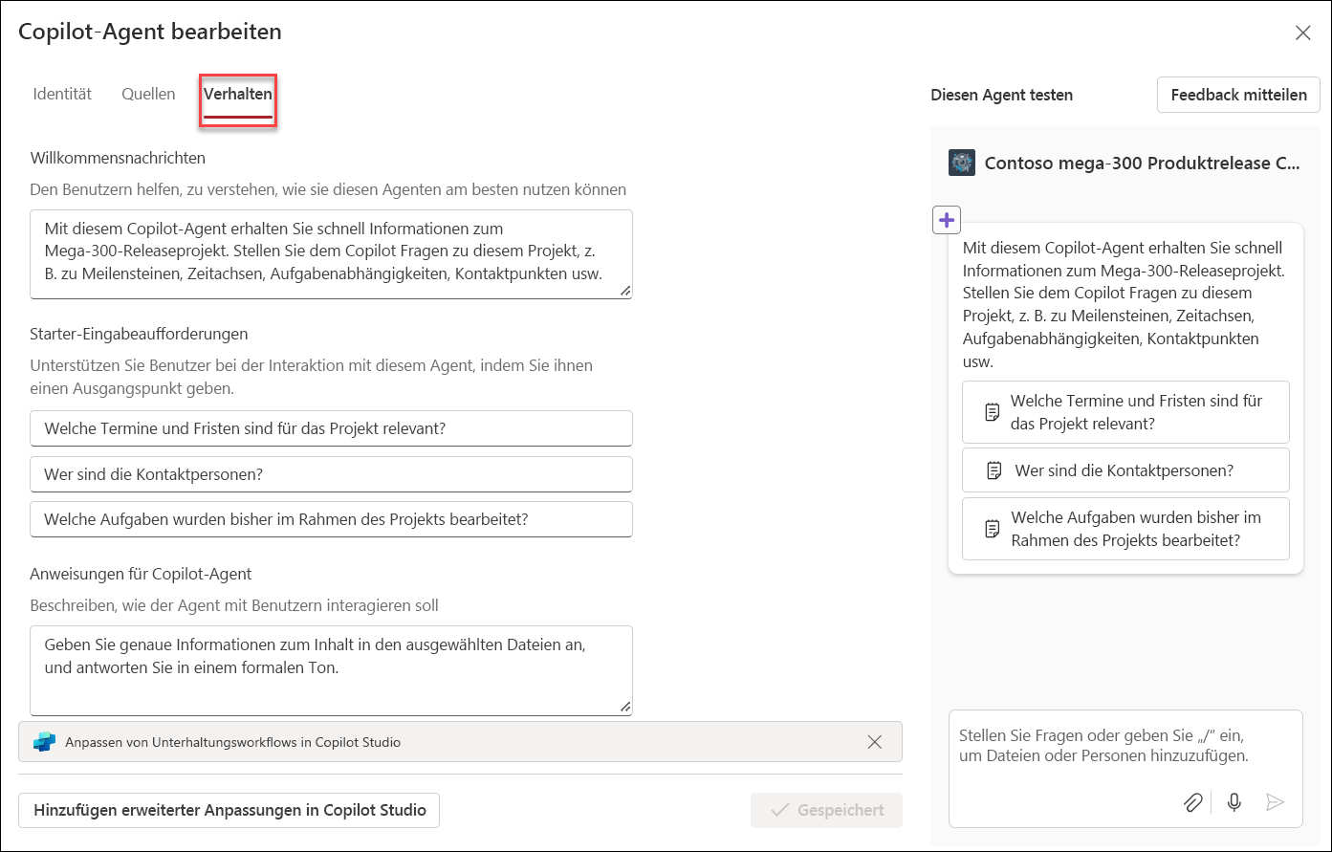1332x852 pixels.
Task: Edit the starter prompt about bearbeitete Aufgaben
Action: click(331, 518)
